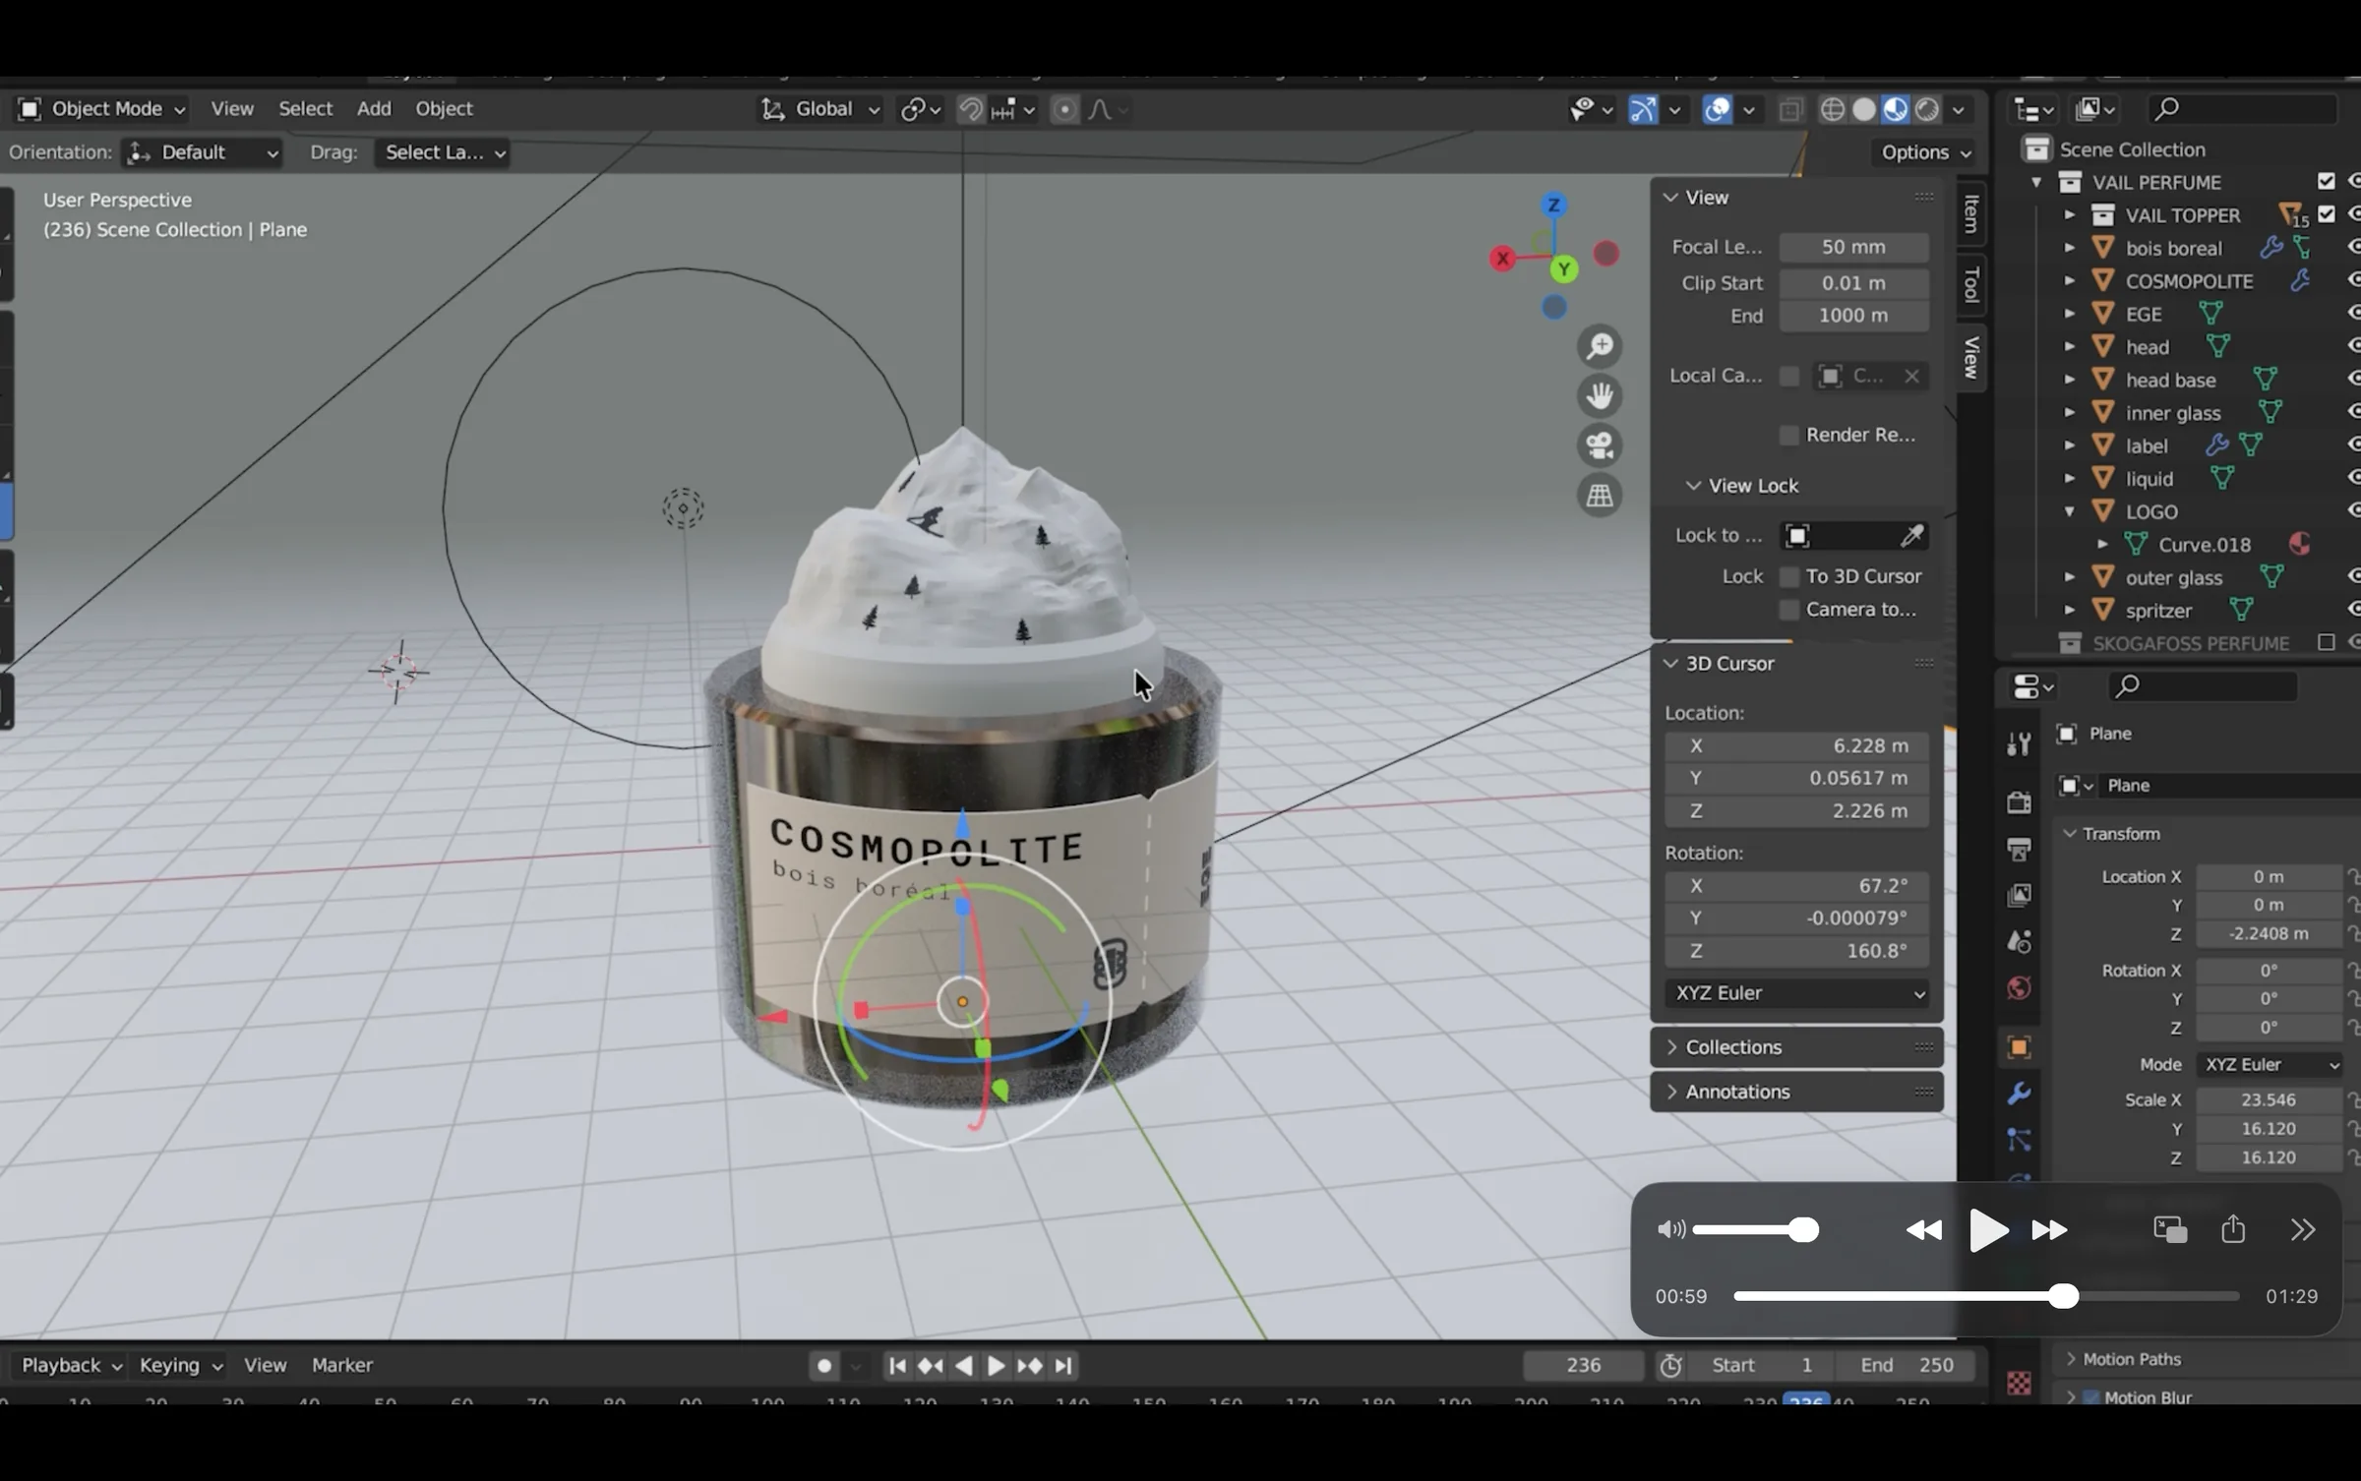Screen dimensions: 2361x1481
Task: Click picture-in-picture icon in video player
Action: [2169, 1229]
